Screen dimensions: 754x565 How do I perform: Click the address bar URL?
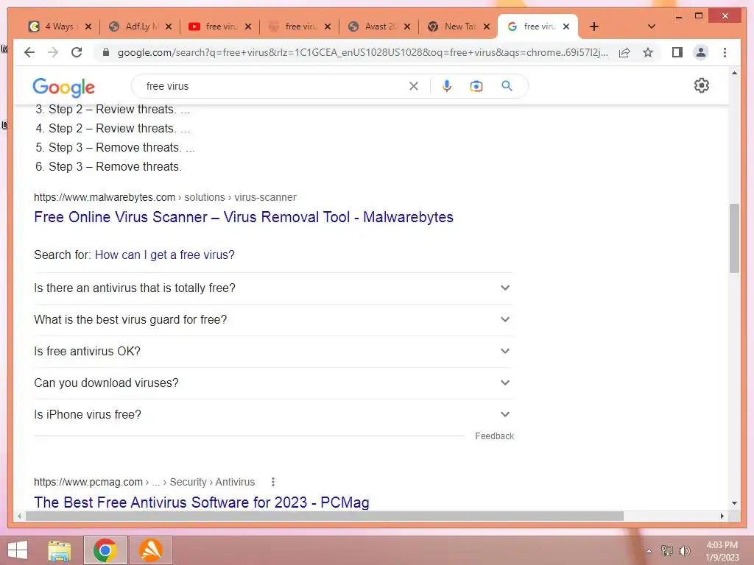(362, 52)
